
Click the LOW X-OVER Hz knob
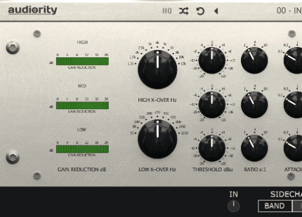click(x=158, y=139)
